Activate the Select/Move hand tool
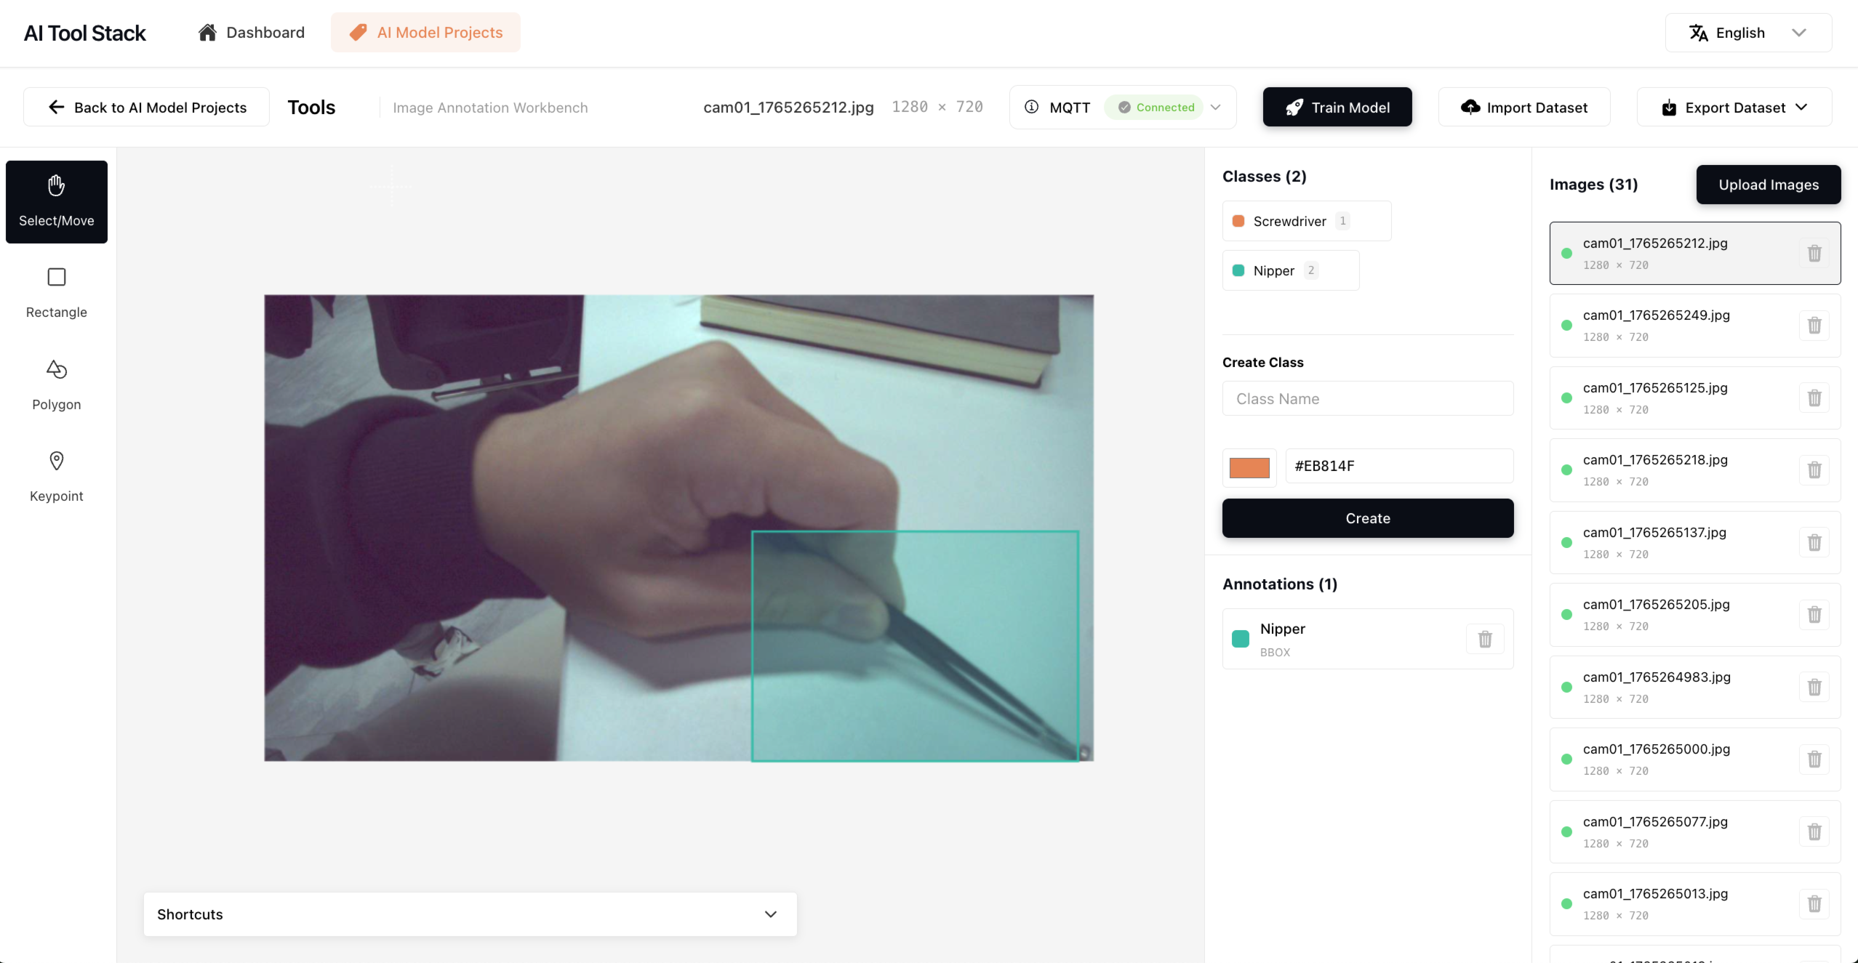 point(56,201)
